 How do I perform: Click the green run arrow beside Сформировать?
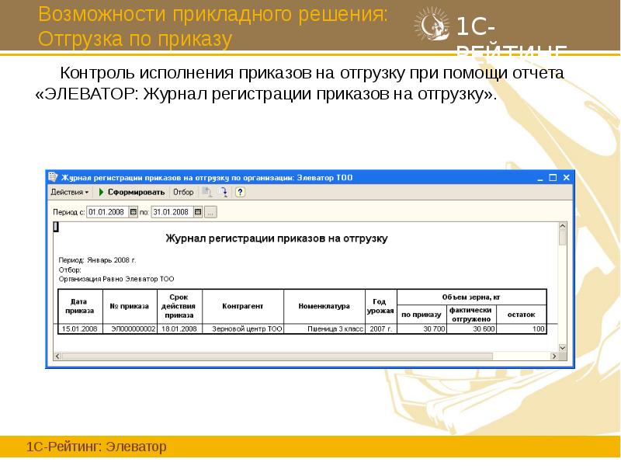click(x=102, y=192)
